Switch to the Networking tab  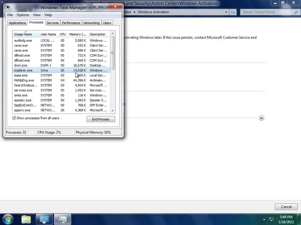click(91, 23)
